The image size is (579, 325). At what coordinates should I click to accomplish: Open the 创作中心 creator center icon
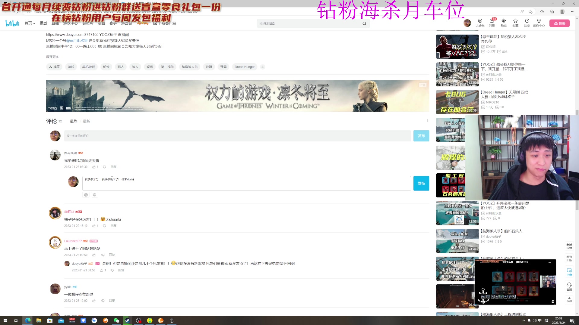point(539,23)
